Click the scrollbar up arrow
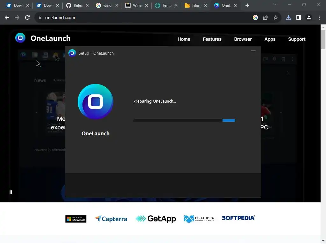The height and width of the screenshot is (244, 326). [x=323, y=27]
